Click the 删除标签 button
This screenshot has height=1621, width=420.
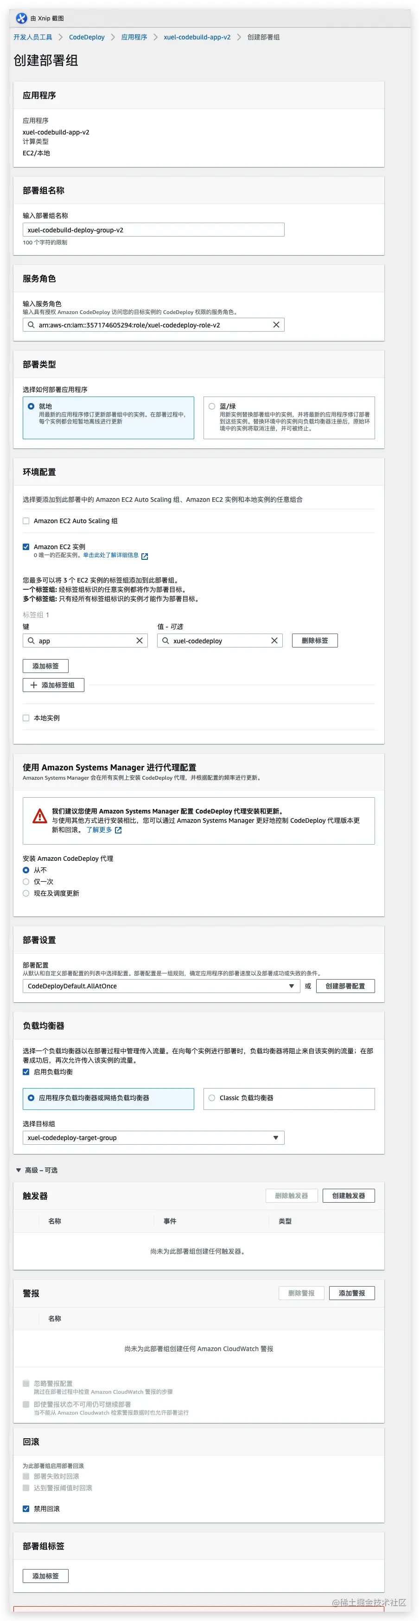point(315,641)
